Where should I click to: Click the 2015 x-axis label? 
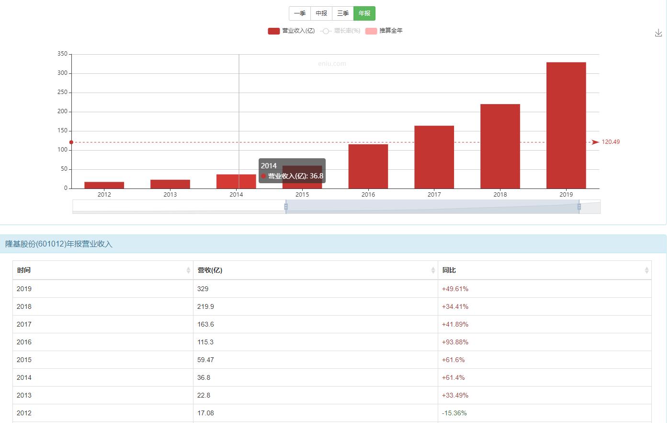302,194
